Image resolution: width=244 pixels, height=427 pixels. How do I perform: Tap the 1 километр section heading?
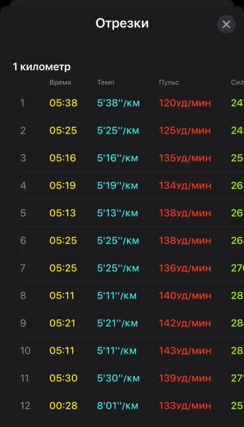(41, 66)
